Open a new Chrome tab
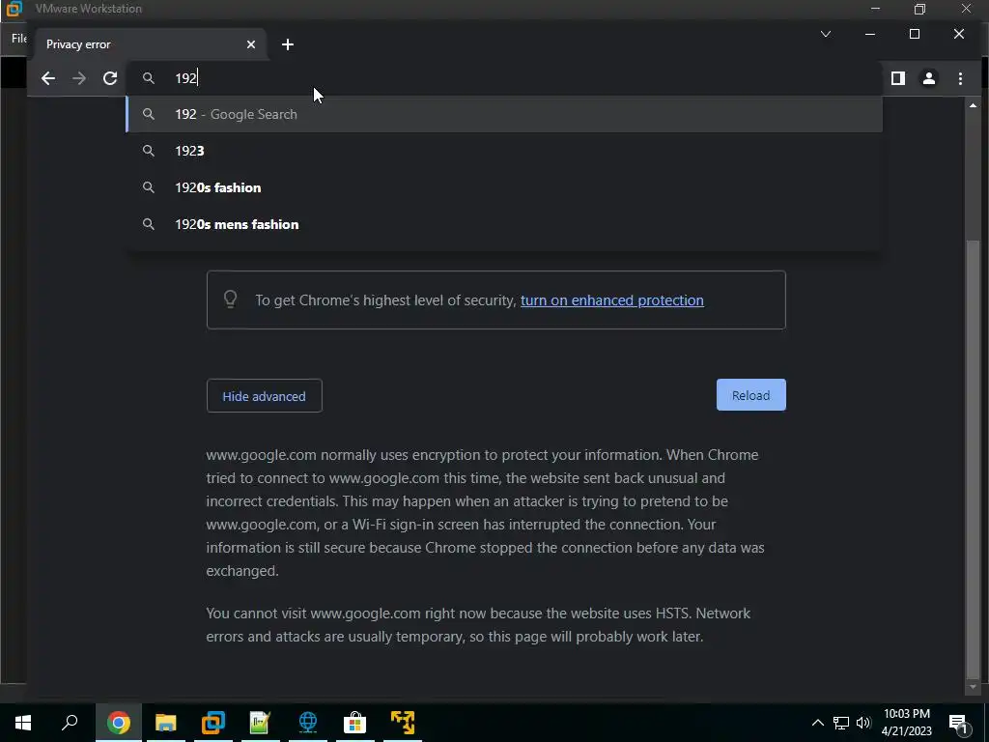 (288, 44)
